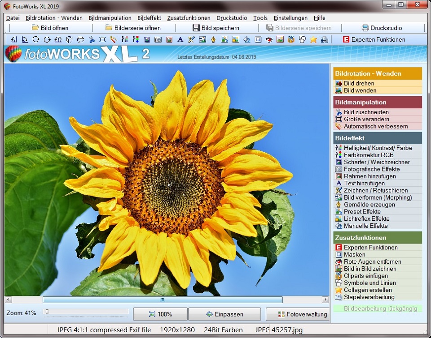The image size is (431, 338).
Task: Click the yellow star collage toolbar icon
Action: click(x=313, y=39)
